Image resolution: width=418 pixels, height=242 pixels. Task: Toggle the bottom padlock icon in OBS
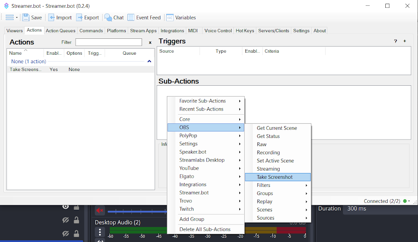[76, 234]
